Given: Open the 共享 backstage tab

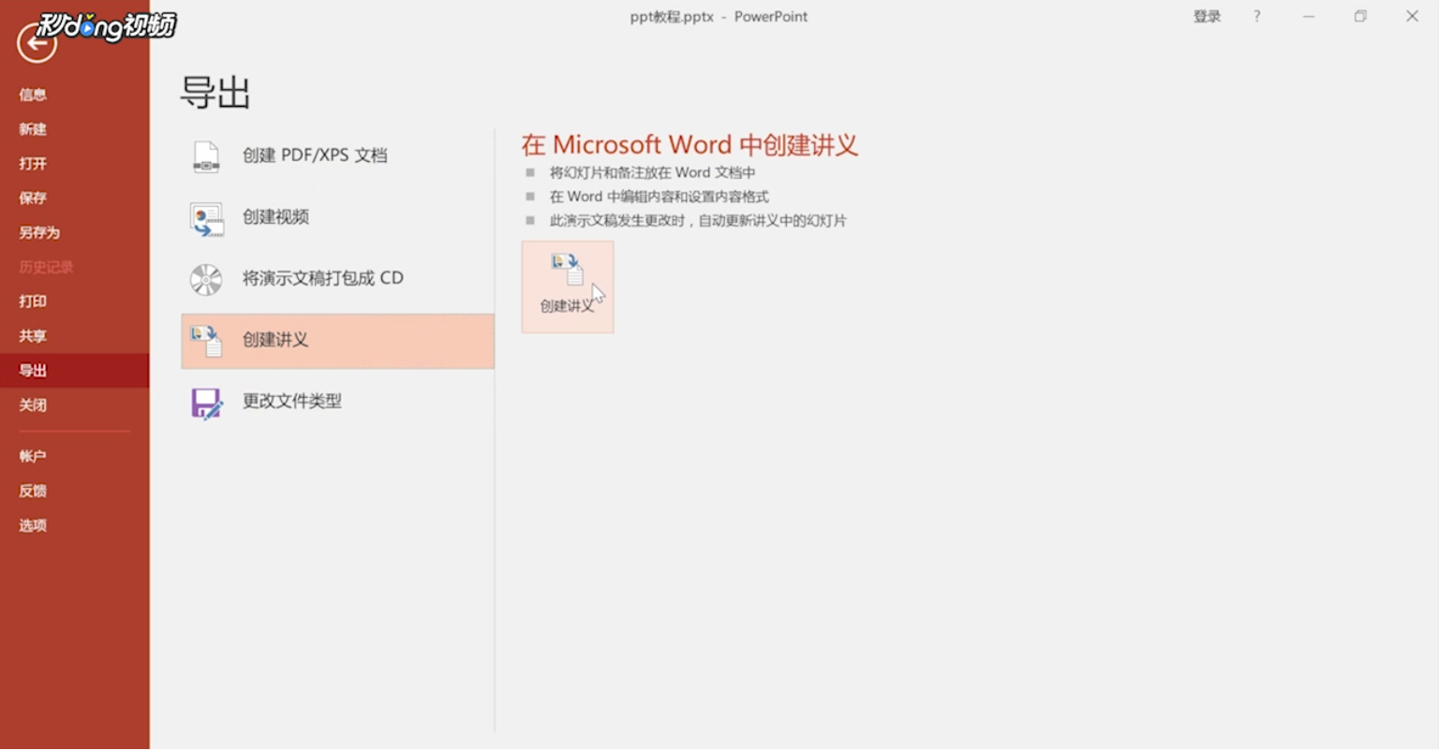Looking at the screenshot, I should point(33,336).
